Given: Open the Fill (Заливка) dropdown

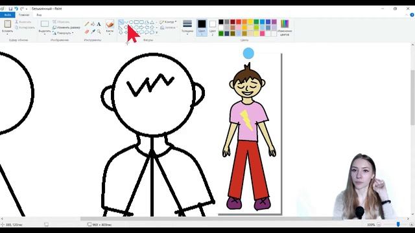Looking at the screenshot, I should coord(169,27).
